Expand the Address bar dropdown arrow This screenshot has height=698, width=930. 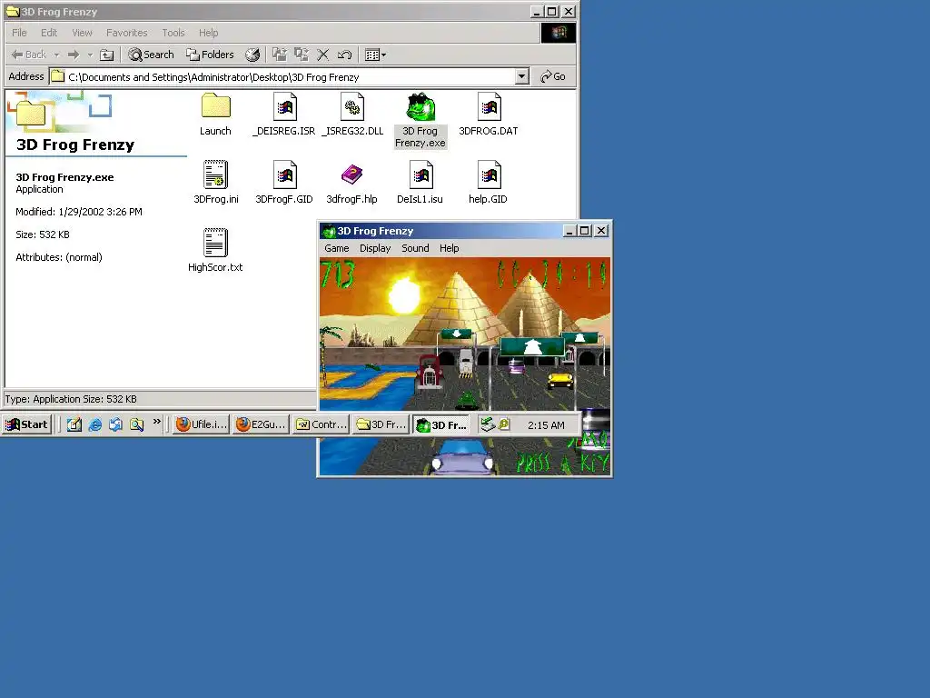pyautogui.click(x=521, y=76)
